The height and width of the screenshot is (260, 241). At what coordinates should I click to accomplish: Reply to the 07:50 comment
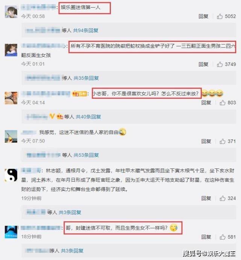[x=206, y=141]
